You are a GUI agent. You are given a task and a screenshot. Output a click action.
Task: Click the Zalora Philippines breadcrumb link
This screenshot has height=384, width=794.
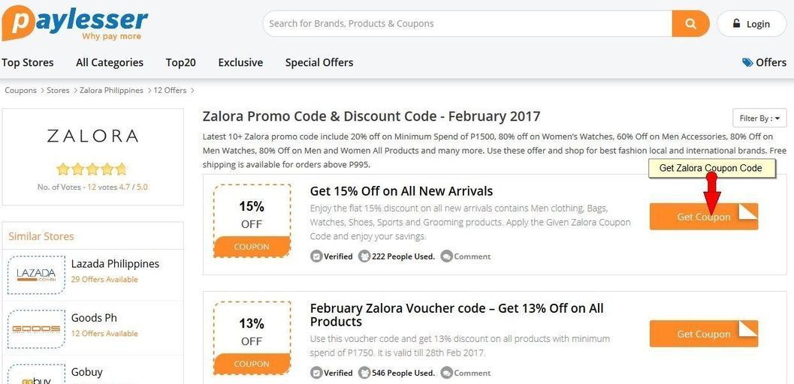tap(111, 90)
